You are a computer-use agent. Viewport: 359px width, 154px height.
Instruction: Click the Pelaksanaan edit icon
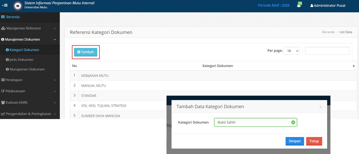pyautogui.click(x=3, y=91)
